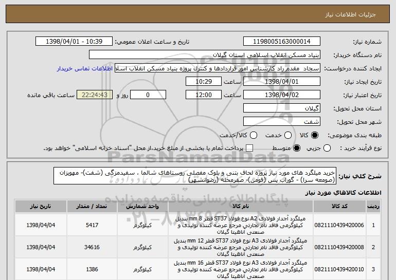Click the 16 mm rebar item name

241,269
